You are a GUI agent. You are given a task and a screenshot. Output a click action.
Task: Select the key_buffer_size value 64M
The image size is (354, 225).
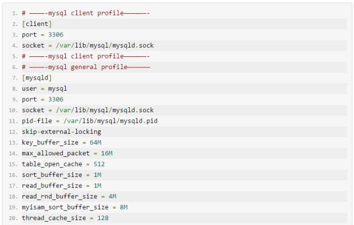pos(96,143)
